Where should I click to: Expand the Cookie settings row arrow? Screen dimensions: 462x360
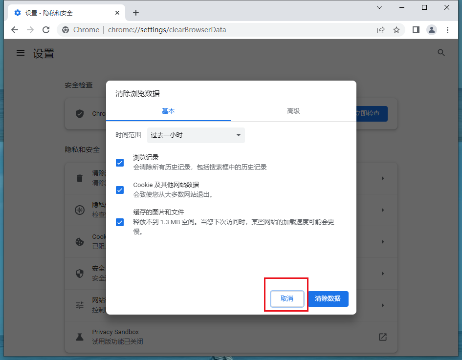pyautogui.click(x=382, y=242)
